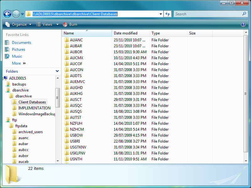Open the AUBOR folder

(x=77, y=52)
